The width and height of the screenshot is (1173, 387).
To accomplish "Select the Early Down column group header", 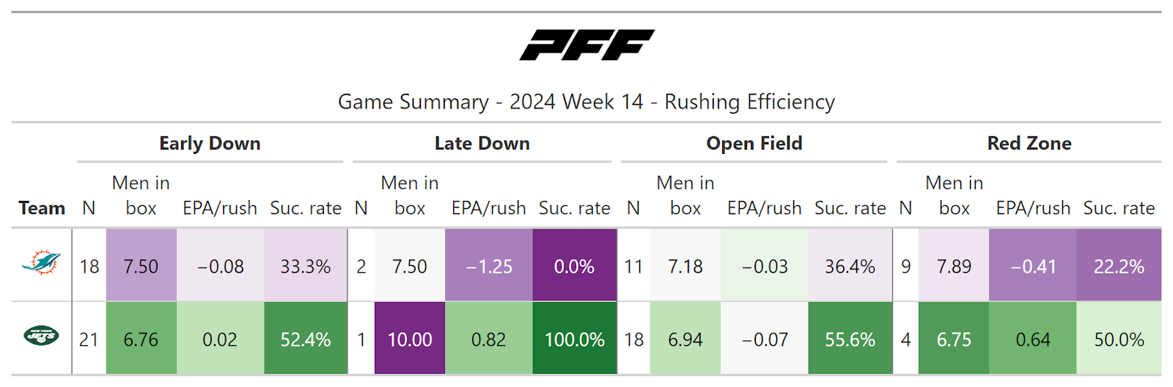I will [210, 144].
